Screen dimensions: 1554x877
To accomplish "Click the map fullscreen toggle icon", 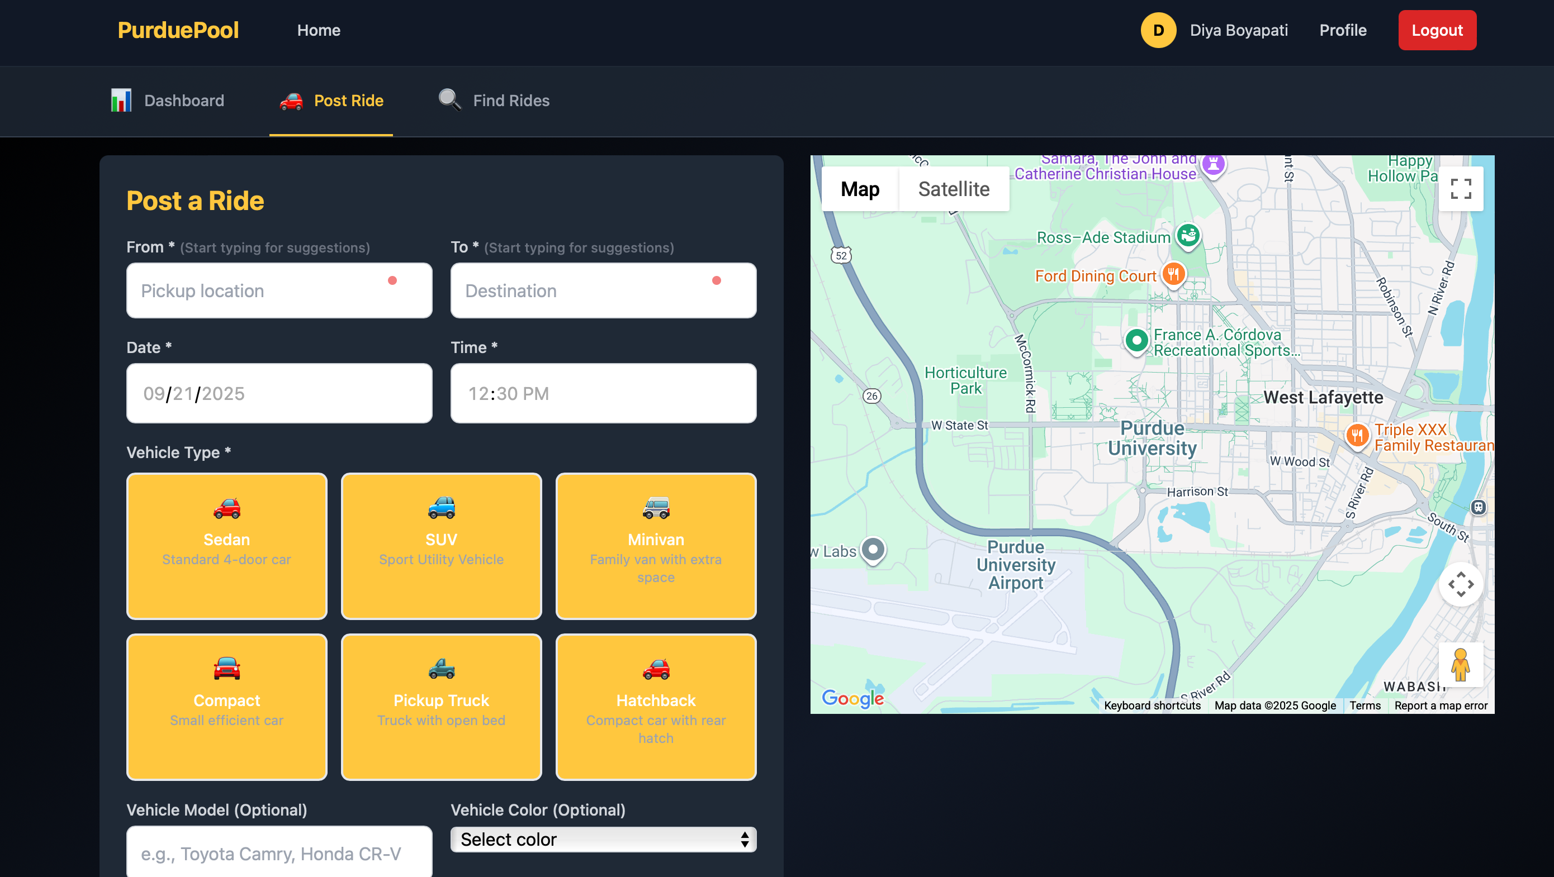I will tap(1461, 189).
